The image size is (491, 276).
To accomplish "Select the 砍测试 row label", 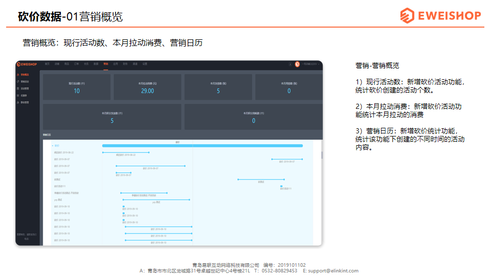I will coord(57,179).
